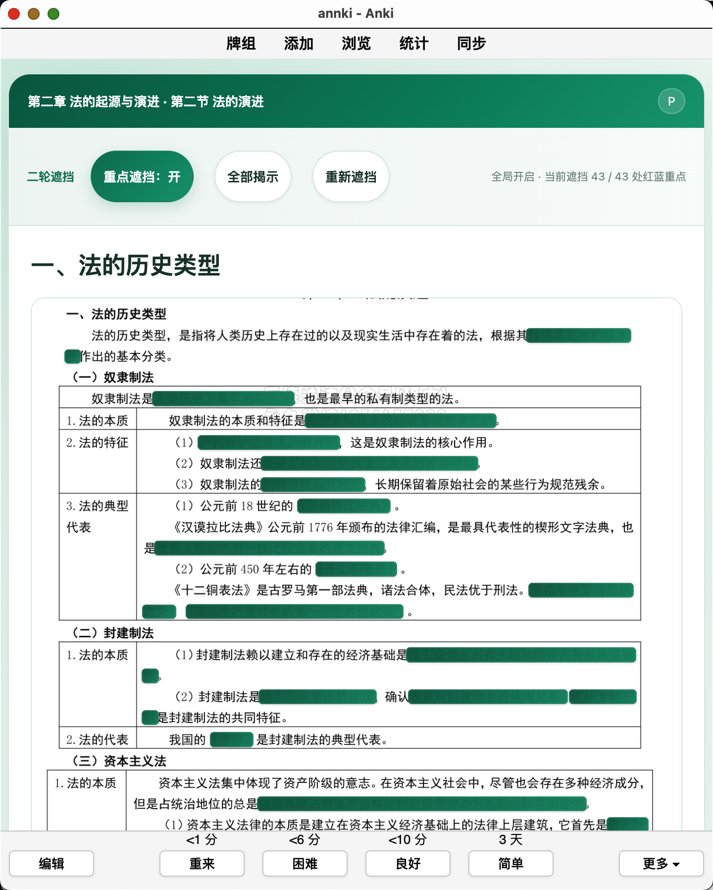Reveal the mask after 我国的
This screenshot has width=713, height=890.
coord(232,740)
